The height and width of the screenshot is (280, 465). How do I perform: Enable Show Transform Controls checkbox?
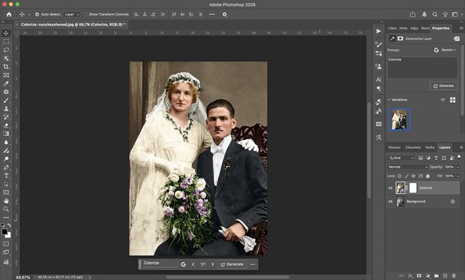[x=85, y=15]
